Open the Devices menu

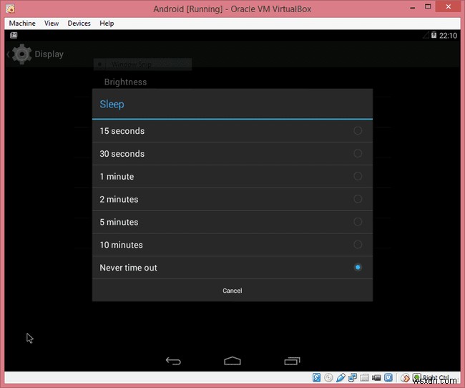click(x=79, y=23)
